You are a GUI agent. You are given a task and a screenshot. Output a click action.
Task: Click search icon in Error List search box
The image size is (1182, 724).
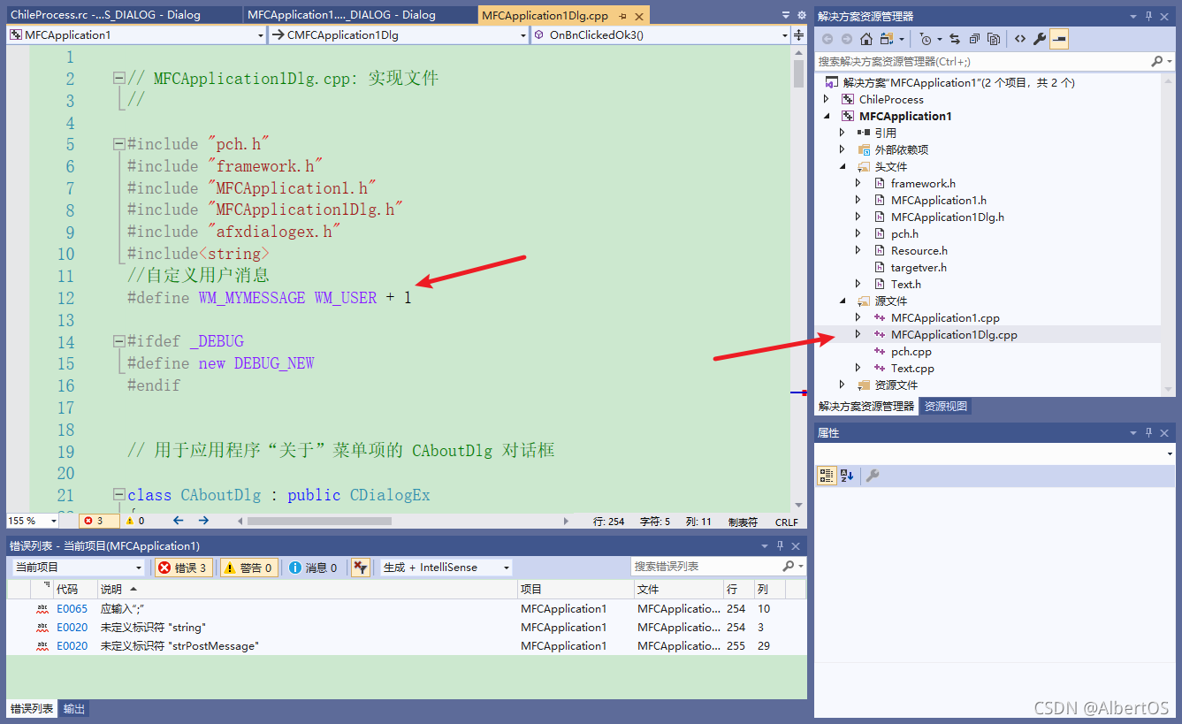click(788, 566)
